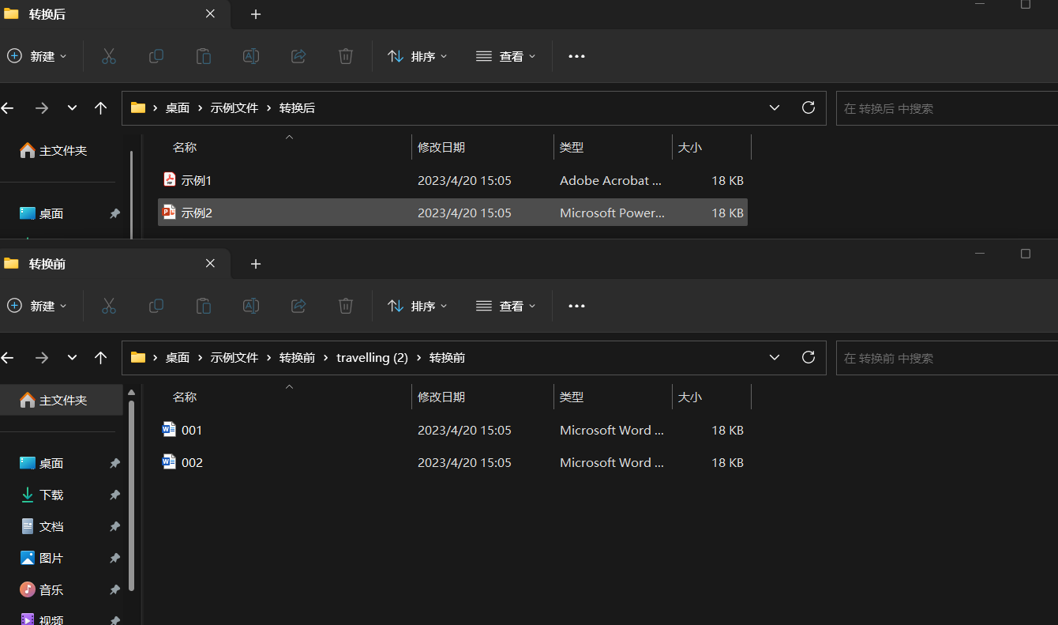Click the 名称 column sort chevron
The height and width of the screenshot is (625, 1058).
289,386
